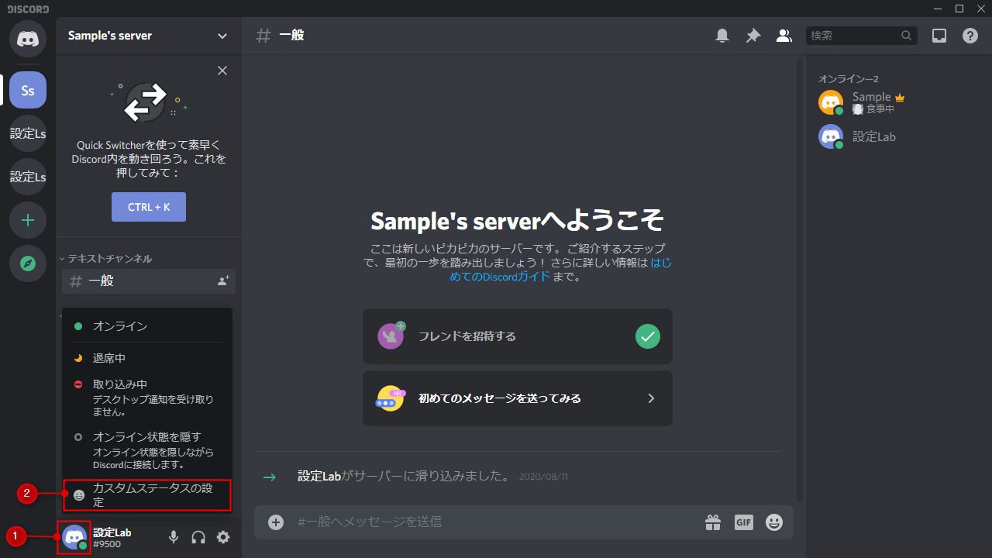The image size is (992, 558).
Task: Toggle the headphones deafen icon
Action: (x=198, y=537)
